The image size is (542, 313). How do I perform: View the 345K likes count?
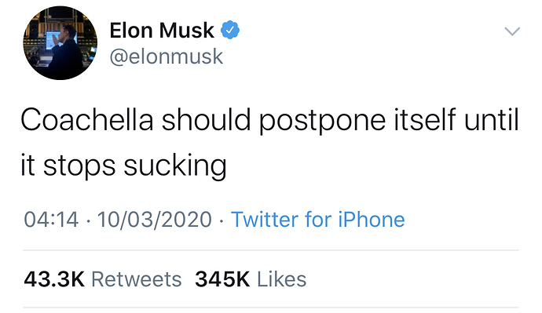tap(222, 279)
